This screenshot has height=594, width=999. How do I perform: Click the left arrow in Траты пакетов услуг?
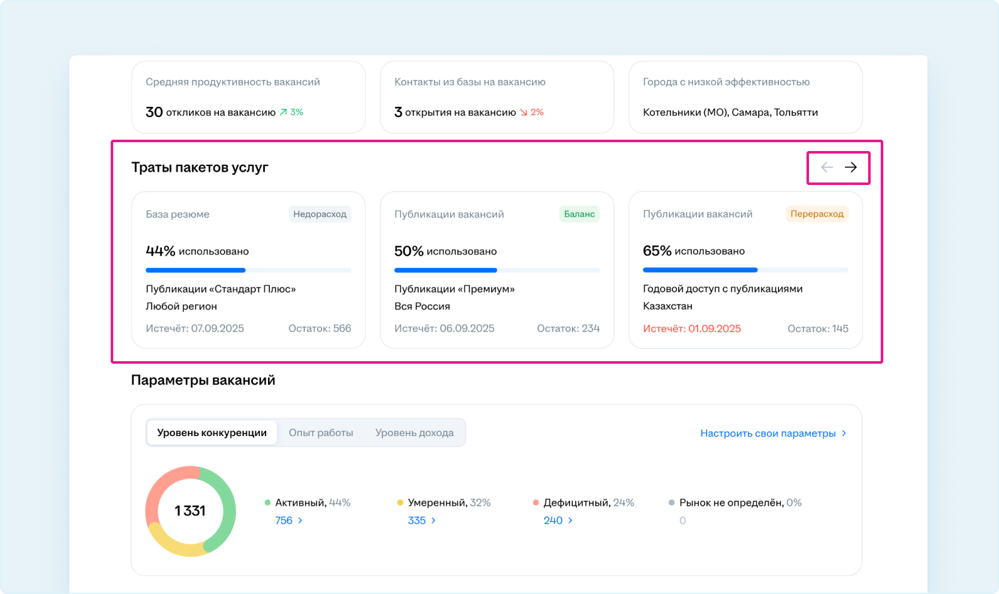pos(827,167)
